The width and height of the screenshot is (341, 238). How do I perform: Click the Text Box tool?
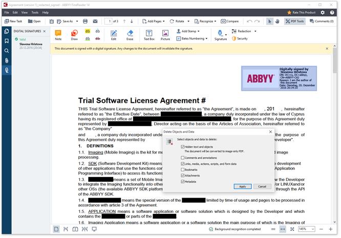point(149,34)
